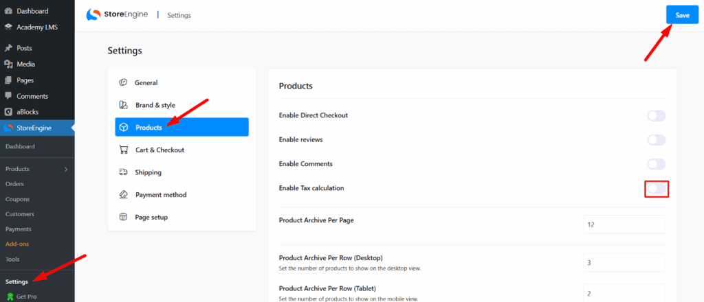The image size is (704, 302).
Task: Click the Brand & style icon
Action: pos(123,105)
